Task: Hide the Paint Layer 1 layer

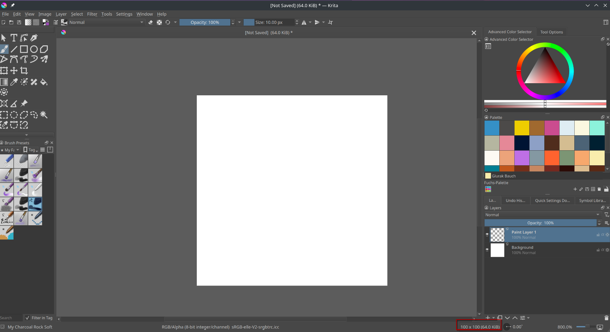Action: click(487, 235)
